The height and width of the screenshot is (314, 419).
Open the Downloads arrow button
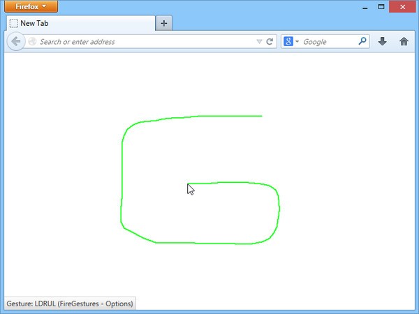(x=383, y=41)
